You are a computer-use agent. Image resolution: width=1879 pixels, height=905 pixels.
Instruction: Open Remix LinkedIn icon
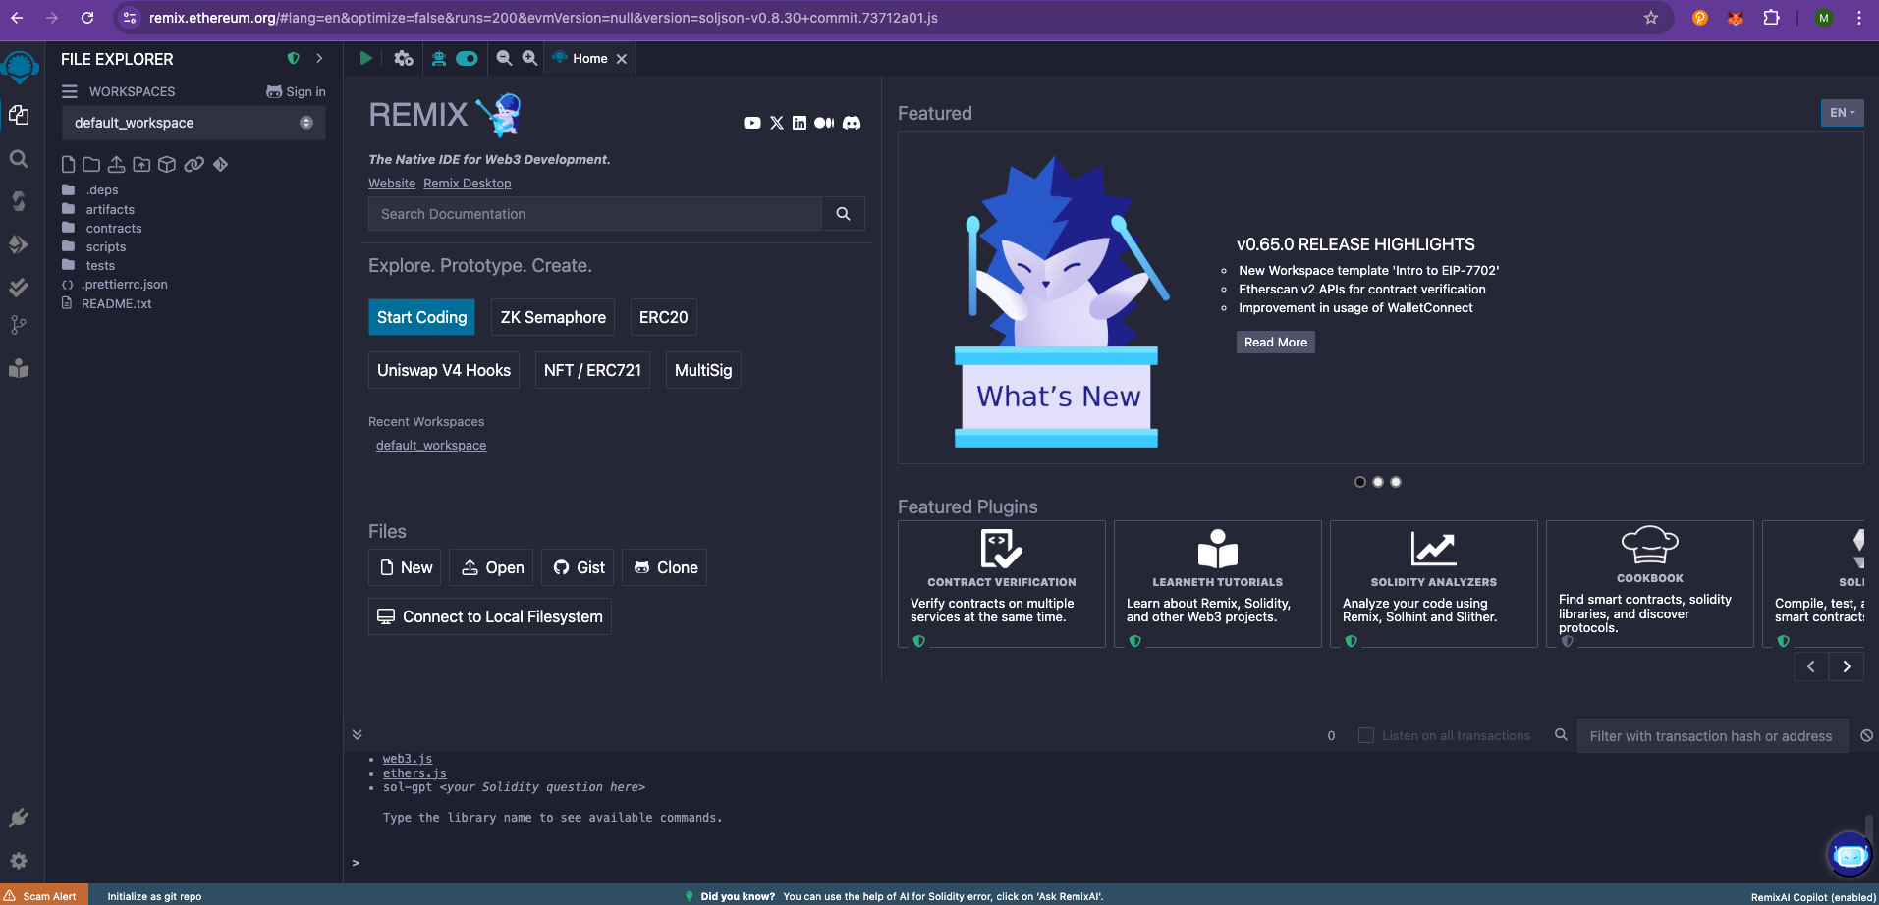tap(800, 123)
